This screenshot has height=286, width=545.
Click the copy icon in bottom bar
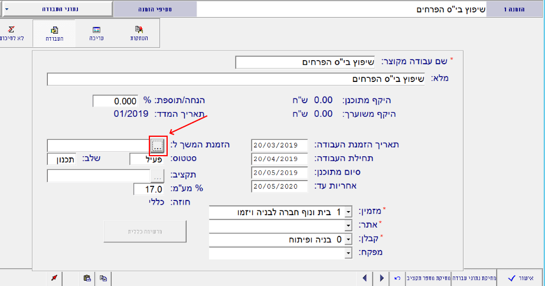(x=103, y=278)
